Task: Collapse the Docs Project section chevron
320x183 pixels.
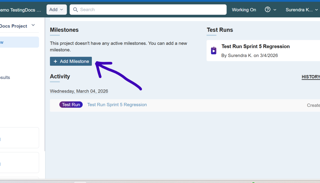Action: pos(33,25)
